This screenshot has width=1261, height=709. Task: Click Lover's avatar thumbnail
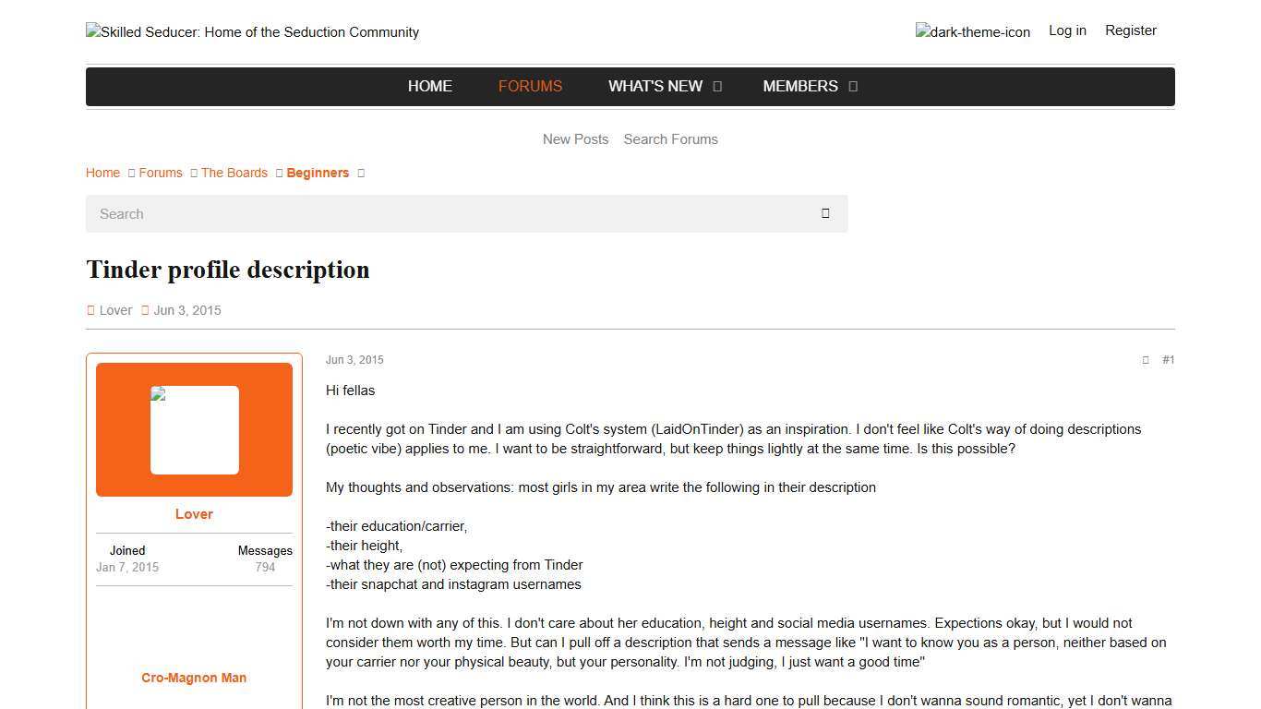[x=194, y=428]
